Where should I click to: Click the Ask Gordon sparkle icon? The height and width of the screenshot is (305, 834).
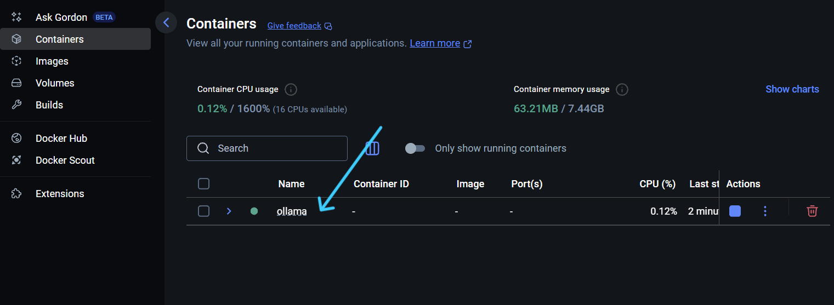[x=16, y=18]
